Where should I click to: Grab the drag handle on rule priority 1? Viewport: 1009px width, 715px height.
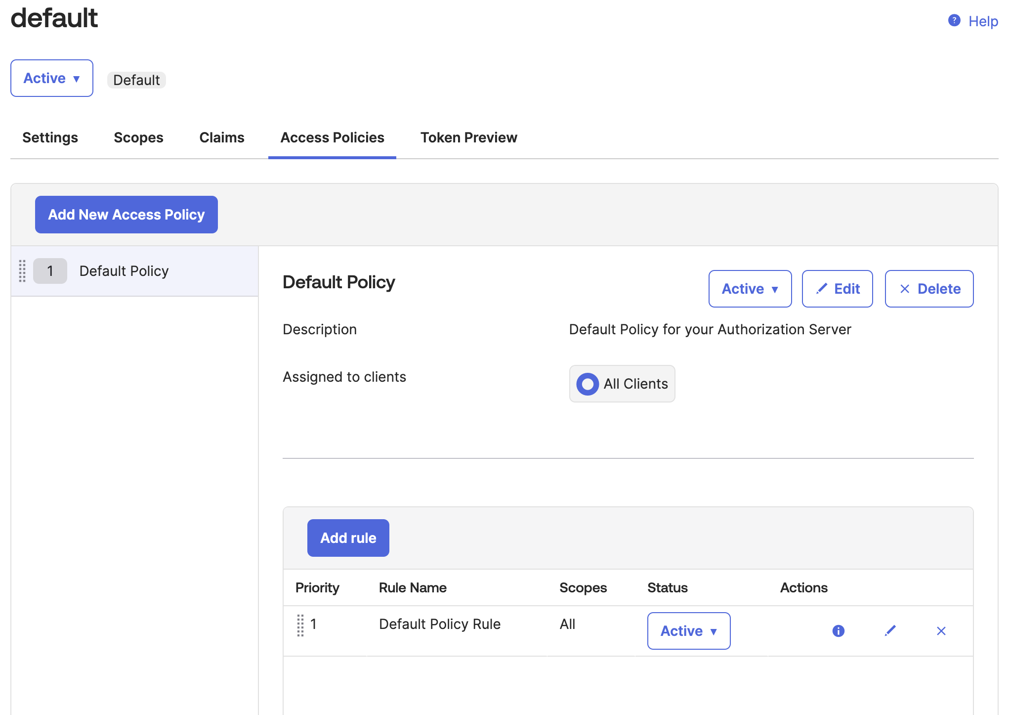click(x=300, y=625)
